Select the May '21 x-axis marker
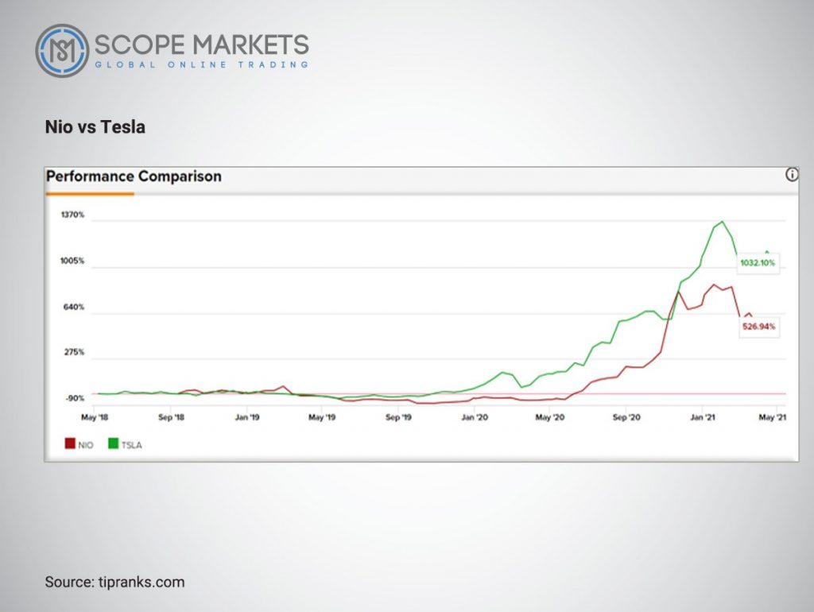The height and width of the screenshot is (612, 814). [773, 417]
